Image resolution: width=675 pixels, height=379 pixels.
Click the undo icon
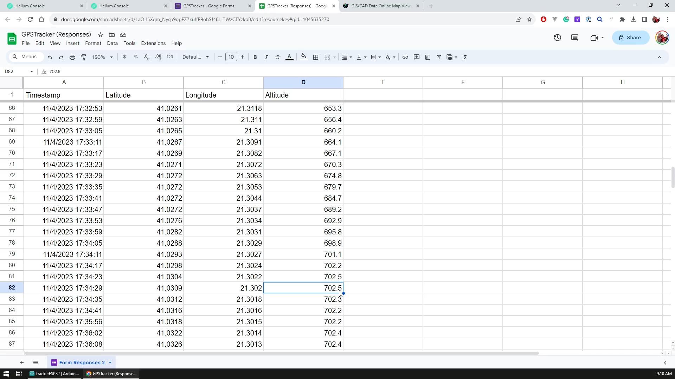point(50,57)
